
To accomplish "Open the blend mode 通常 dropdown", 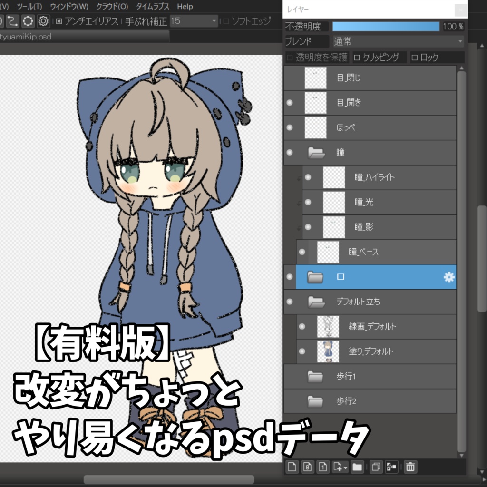I will click(x=459, y=42).
